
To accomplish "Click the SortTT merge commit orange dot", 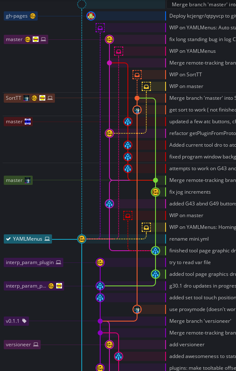I will (137, 98).
